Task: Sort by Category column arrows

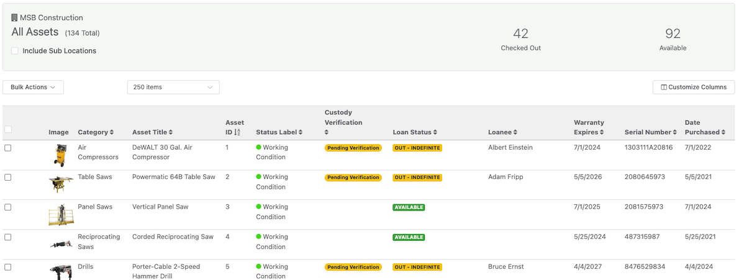Action: (112, 132)
